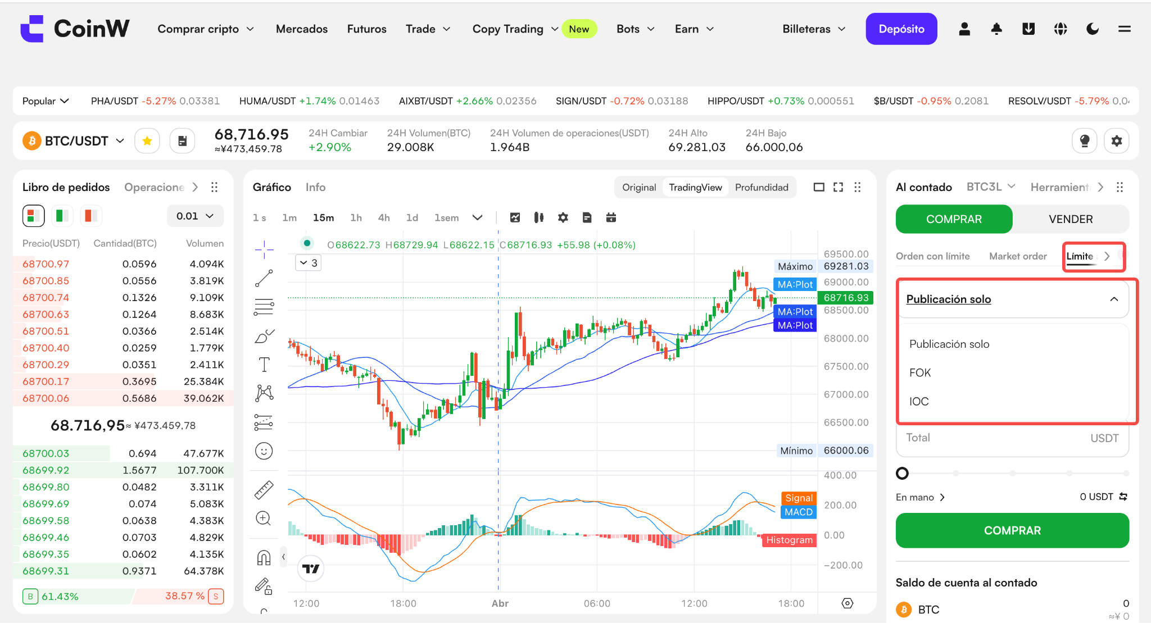This screenshot has width=1151, height=623.
Task: Open the trading guide document icon
Action: [x=182, y=140]
